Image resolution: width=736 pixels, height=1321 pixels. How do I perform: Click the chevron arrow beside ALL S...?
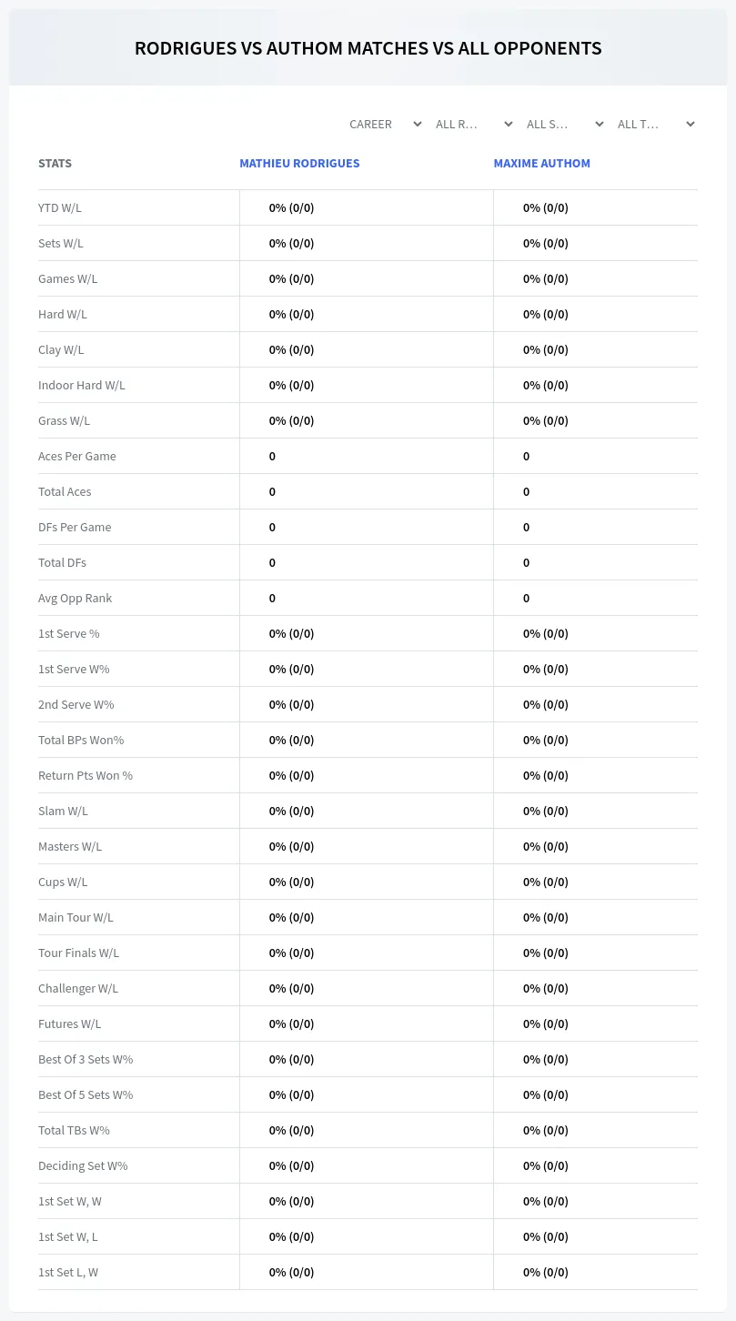(x=600, y=124)
